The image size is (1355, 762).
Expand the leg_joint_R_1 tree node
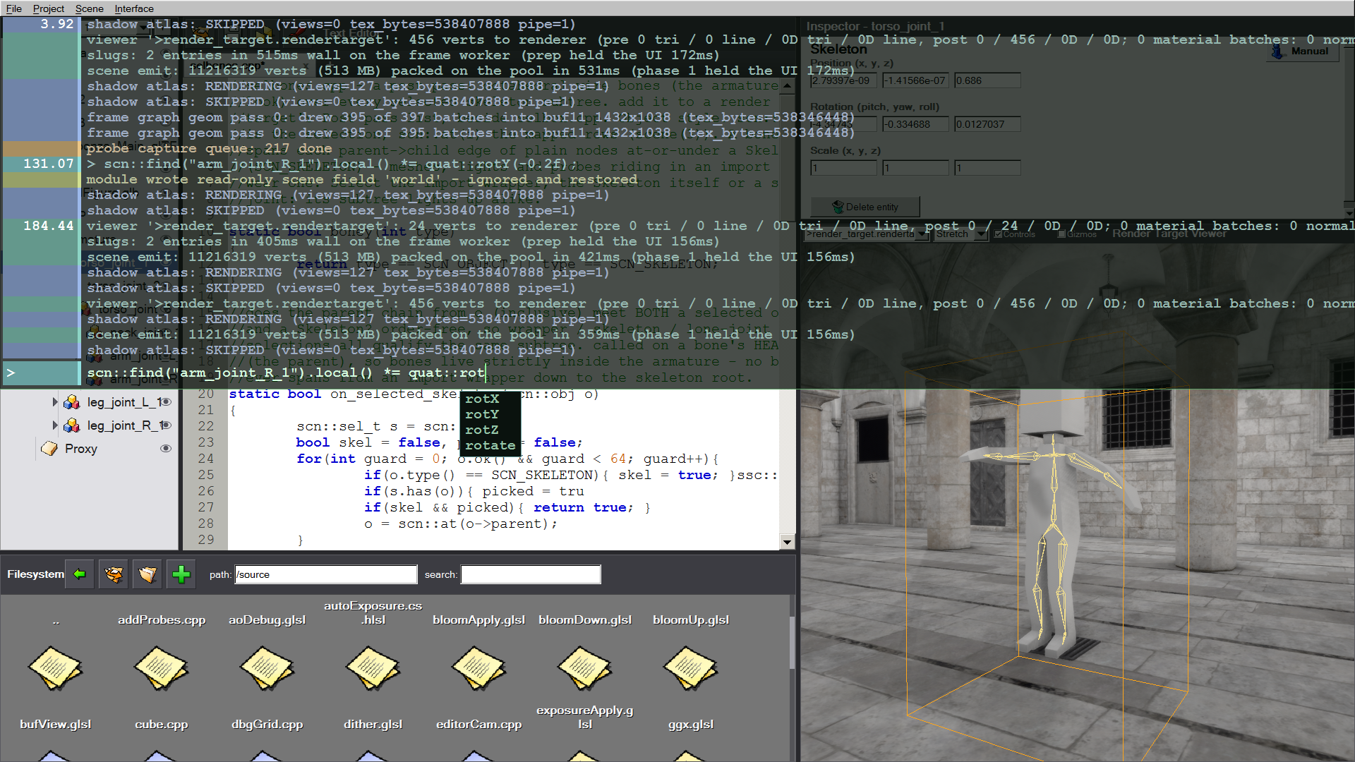pos(55,425)
